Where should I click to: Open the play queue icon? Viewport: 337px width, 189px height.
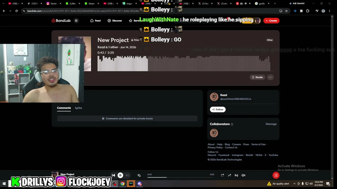tap(139, 175)
